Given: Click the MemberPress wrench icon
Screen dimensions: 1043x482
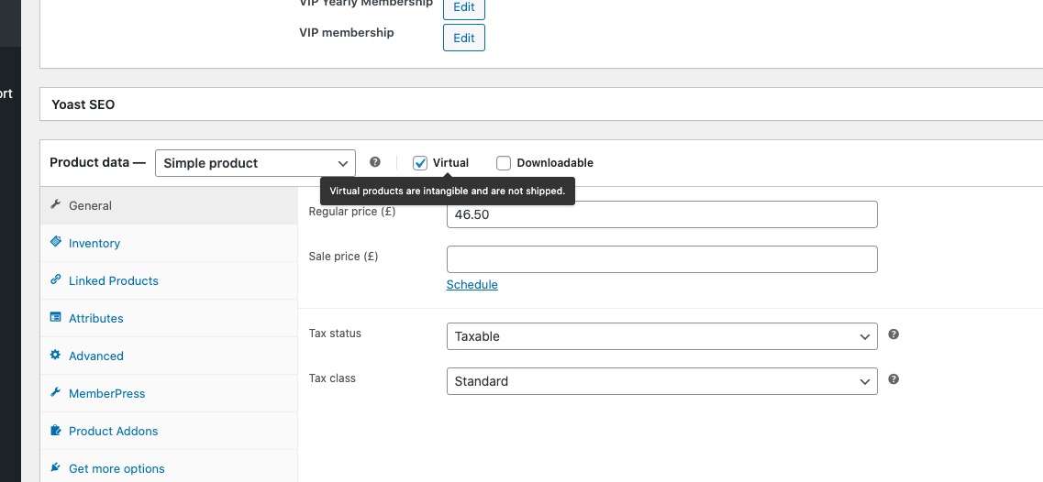Looking at the screenshot, I should tap(56, 392).
